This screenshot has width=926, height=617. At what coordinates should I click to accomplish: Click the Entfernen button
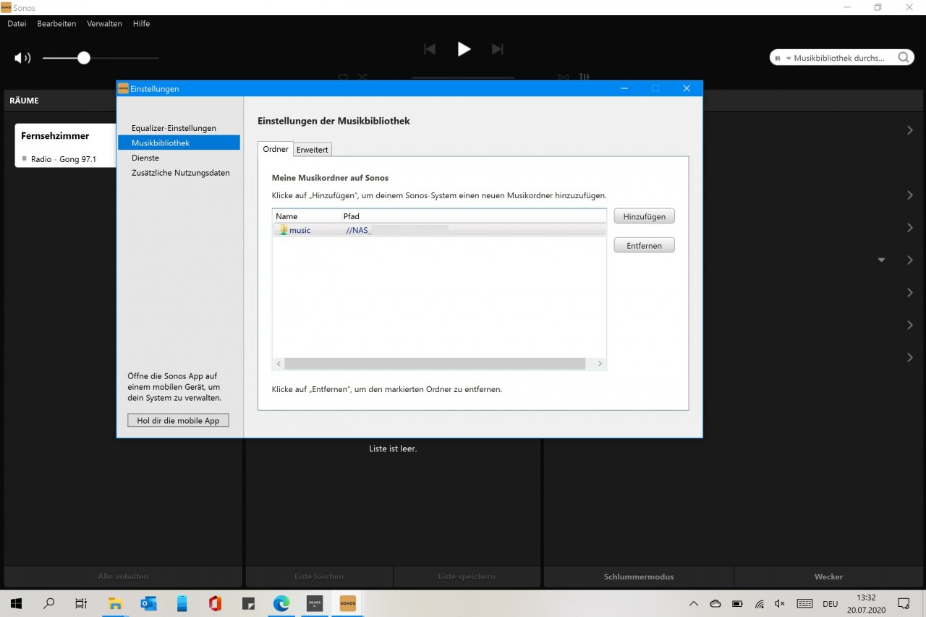[x=644, y=245]
